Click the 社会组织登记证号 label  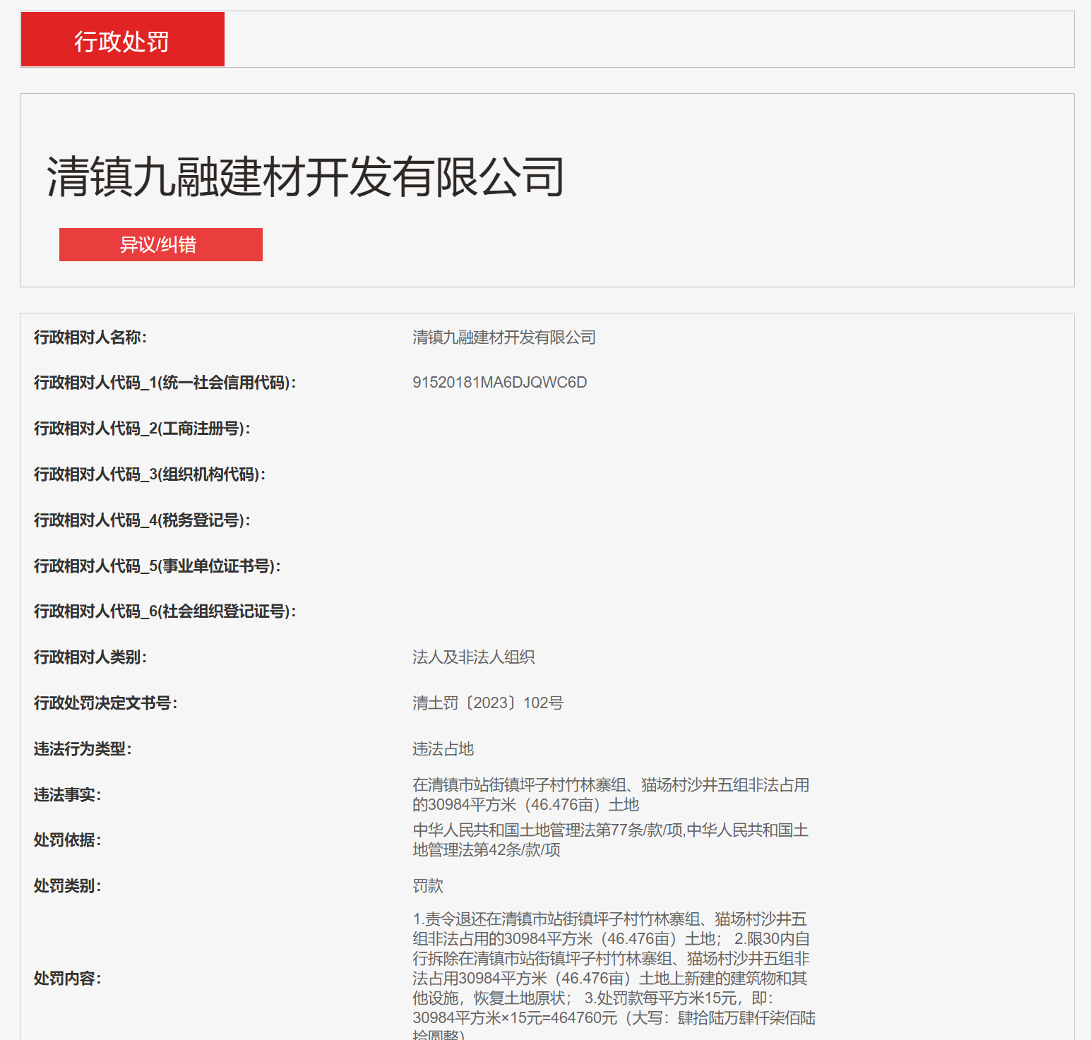(165, 611)
